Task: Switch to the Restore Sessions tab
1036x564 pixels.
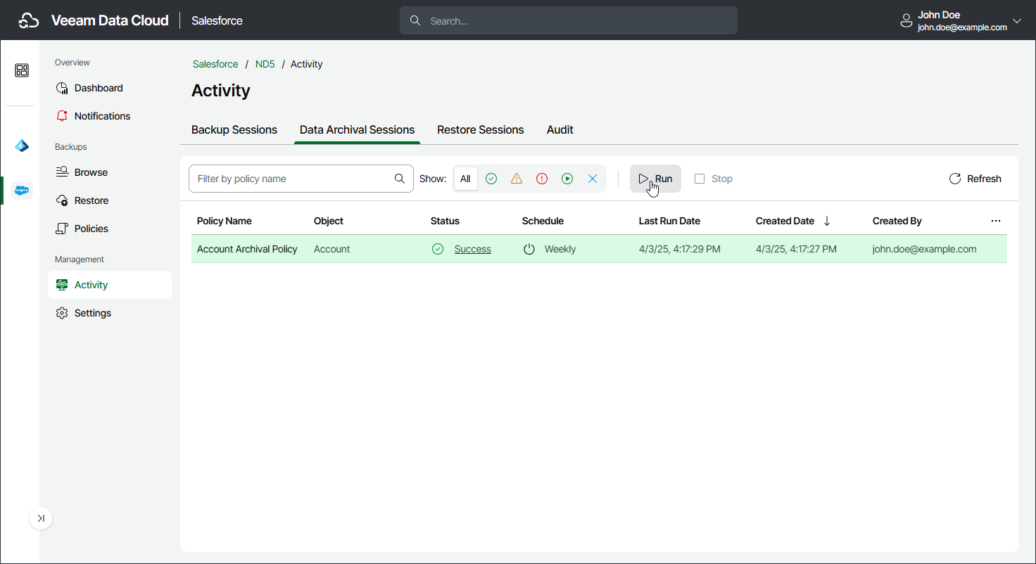Action: tap(481, 130)
